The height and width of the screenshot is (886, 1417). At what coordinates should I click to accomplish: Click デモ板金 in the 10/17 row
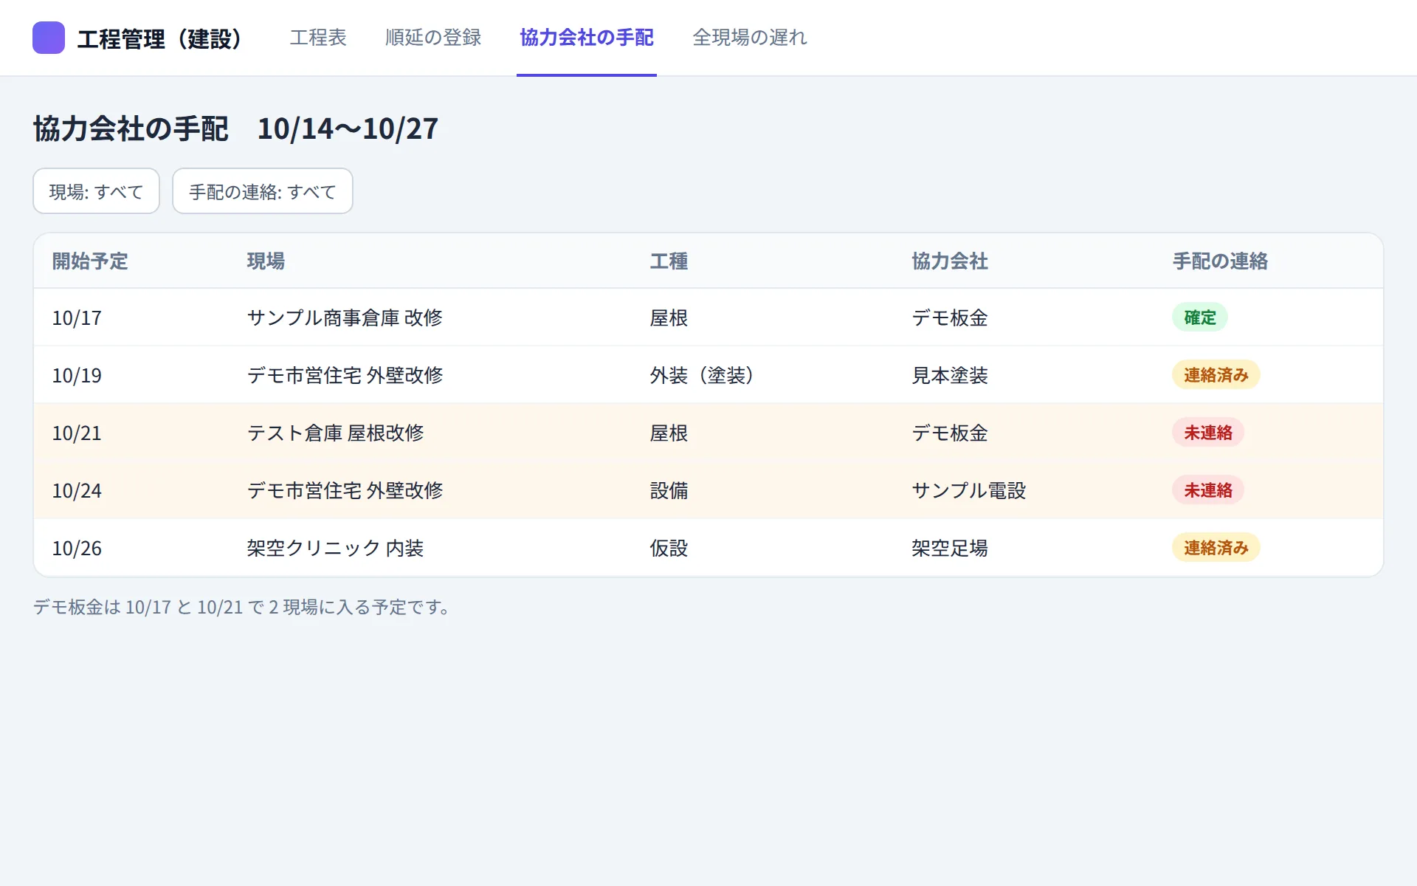tap(950, 318)
